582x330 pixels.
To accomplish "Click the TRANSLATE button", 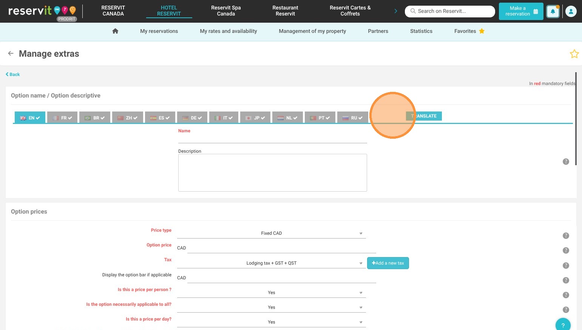I will pos(424,116).
